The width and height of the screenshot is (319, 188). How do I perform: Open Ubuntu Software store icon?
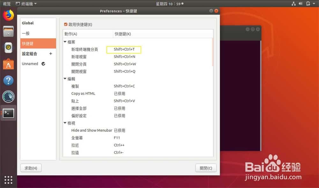[x=8, y=64]
